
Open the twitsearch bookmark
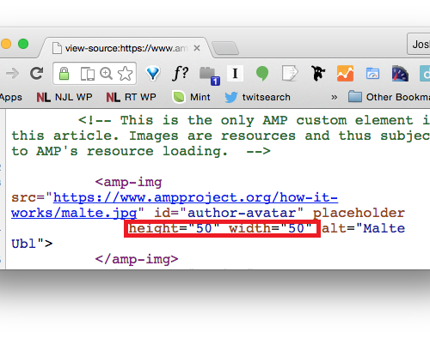(x=257, y=97)
